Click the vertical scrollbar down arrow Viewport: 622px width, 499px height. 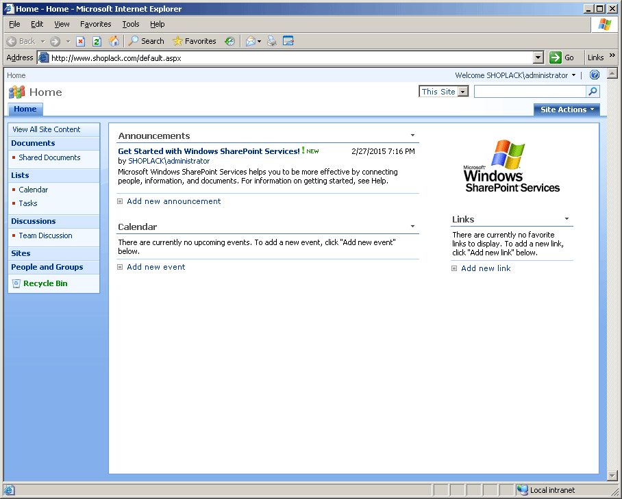(x=612, y=475)
